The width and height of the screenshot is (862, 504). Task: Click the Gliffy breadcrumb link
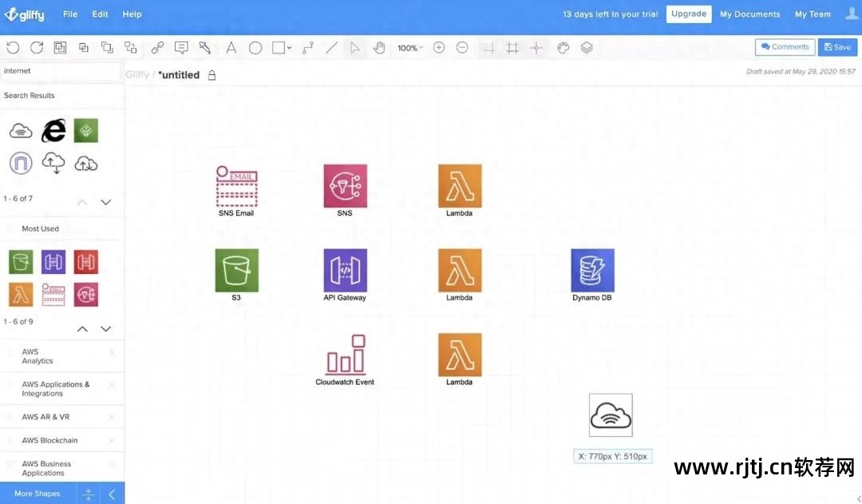pyautogui.click(x=137, y=75)
